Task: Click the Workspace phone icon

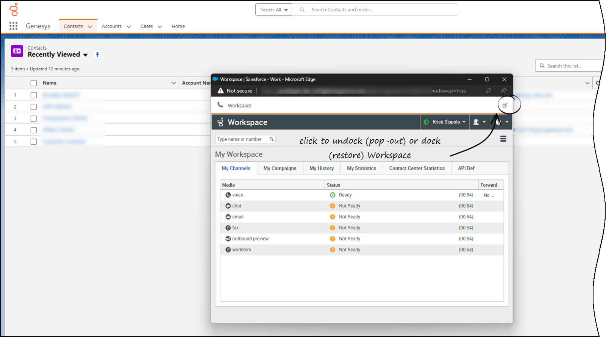Action: click(x=220, y=105)
